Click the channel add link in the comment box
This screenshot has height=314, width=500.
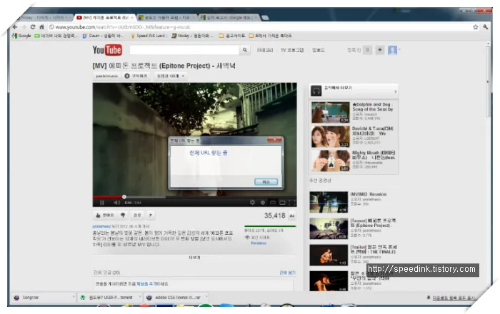click(146, 284)
